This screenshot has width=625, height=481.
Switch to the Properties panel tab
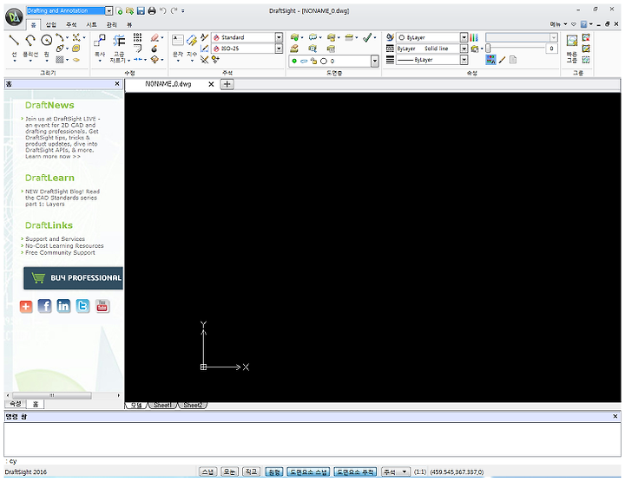pyautogui.click(x=15, y=404)
